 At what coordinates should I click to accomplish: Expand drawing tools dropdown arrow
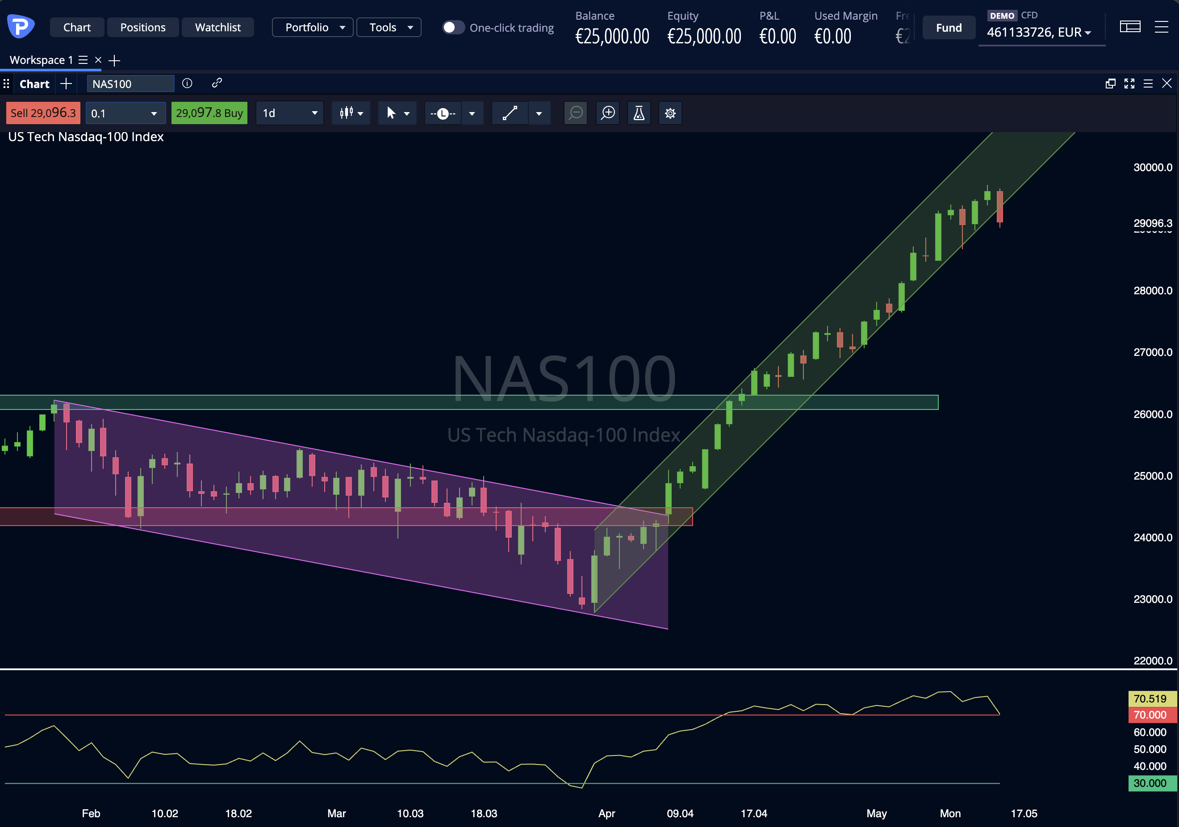pos(539,113)
